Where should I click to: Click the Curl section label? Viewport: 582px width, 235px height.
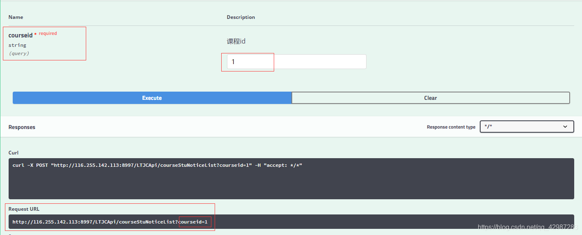click(x=14, y=153)
